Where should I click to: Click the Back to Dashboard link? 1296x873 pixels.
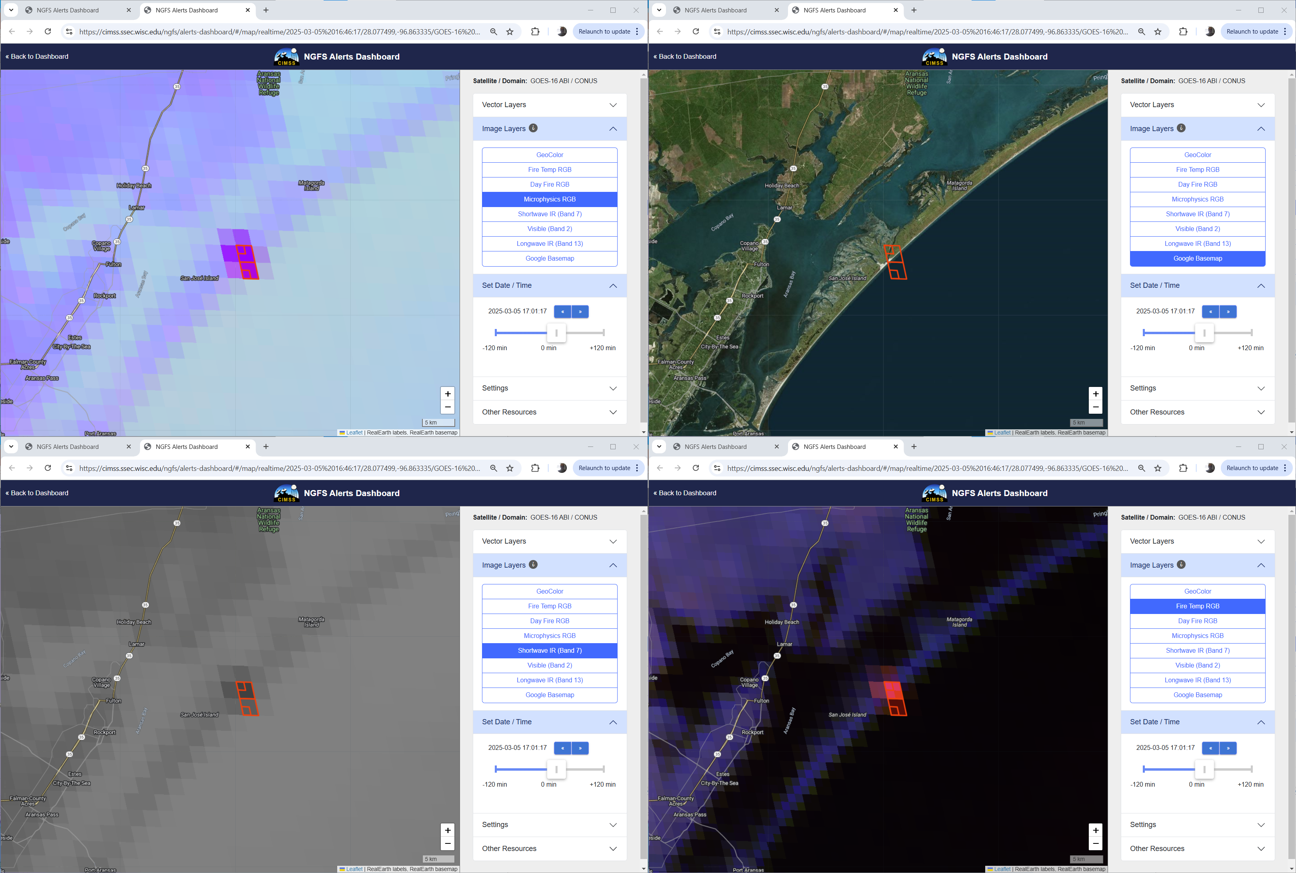[37, 56]
